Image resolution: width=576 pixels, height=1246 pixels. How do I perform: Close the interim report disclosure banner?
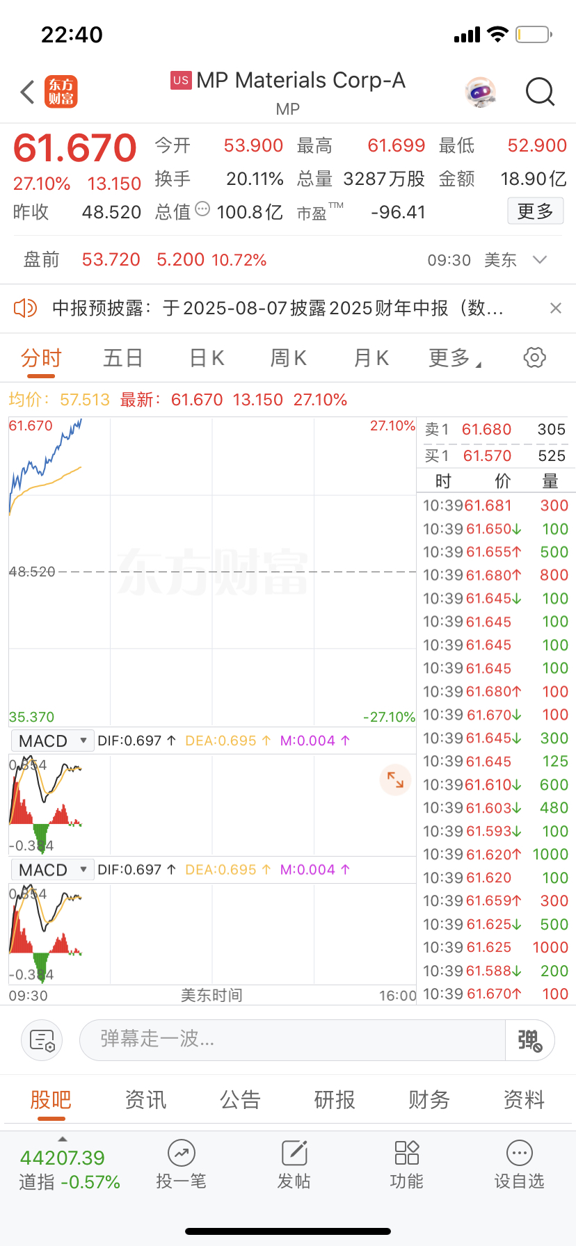555,308
